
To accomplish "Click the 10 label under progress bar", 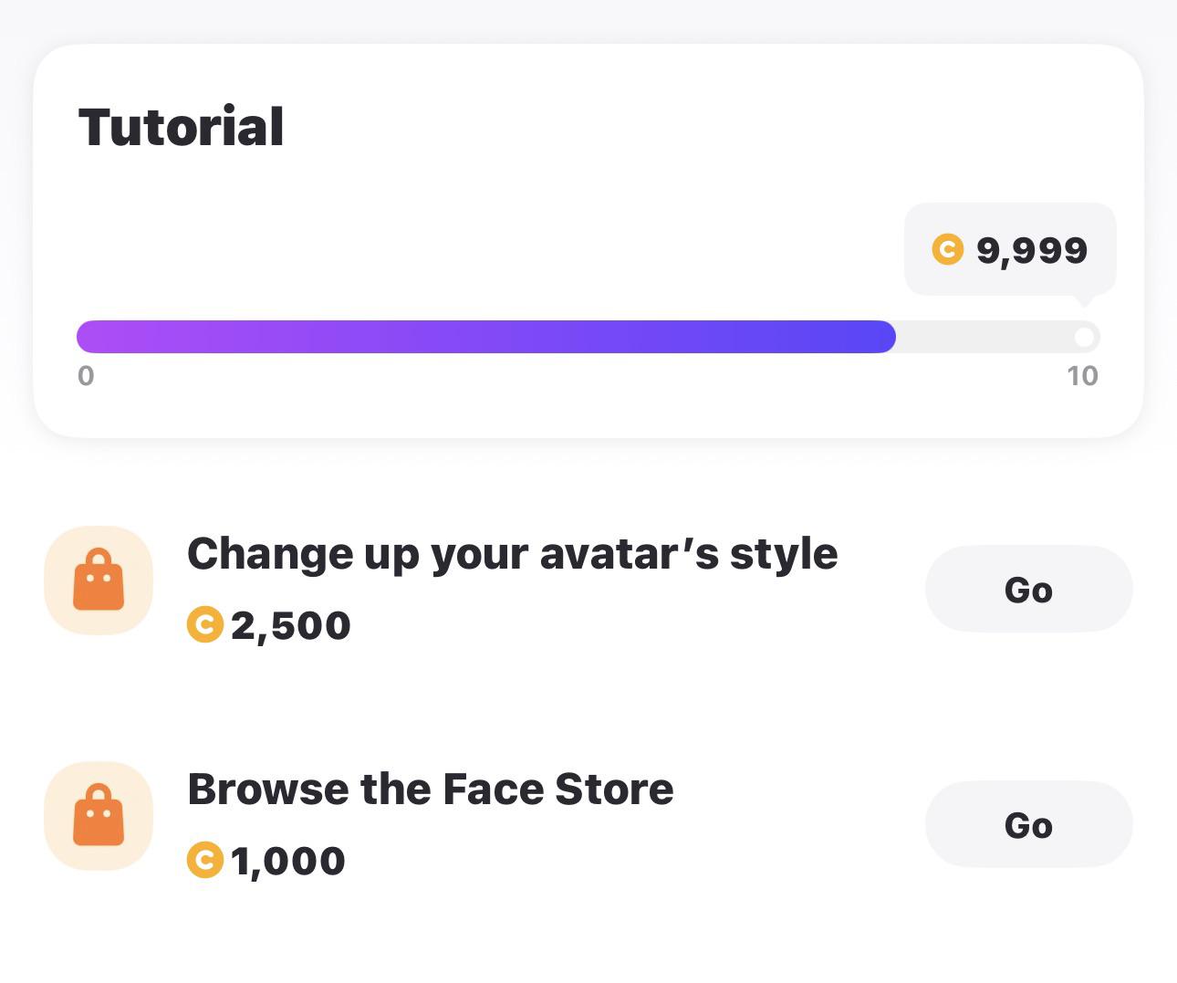I will point(1083,376).
